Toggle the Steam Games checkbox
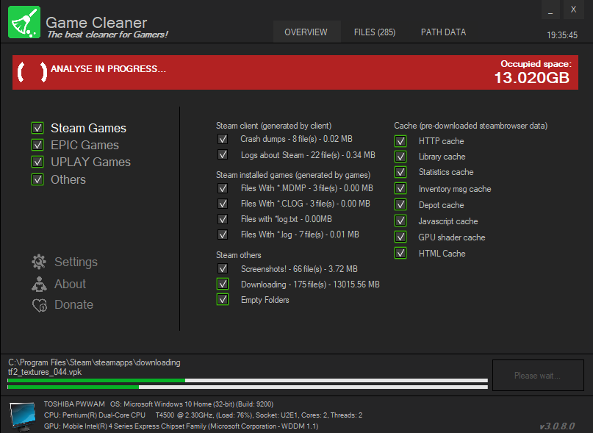 pyautogui.click(x=37, y=128)
